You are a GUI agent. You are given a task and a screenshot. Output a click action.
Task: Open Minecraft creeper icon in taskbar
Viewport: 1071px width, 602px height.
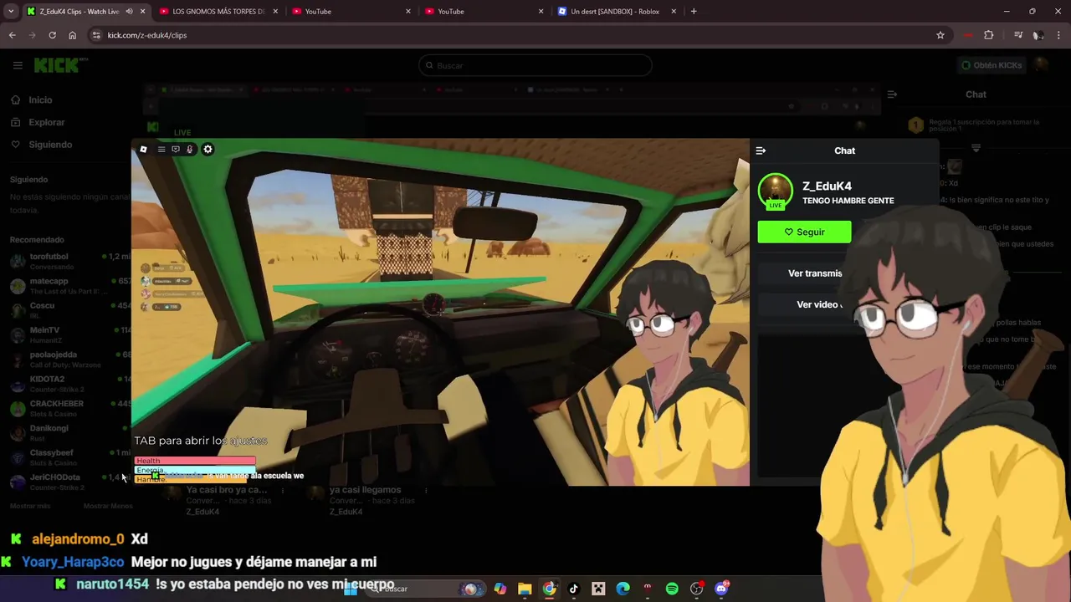click(598, 589)
